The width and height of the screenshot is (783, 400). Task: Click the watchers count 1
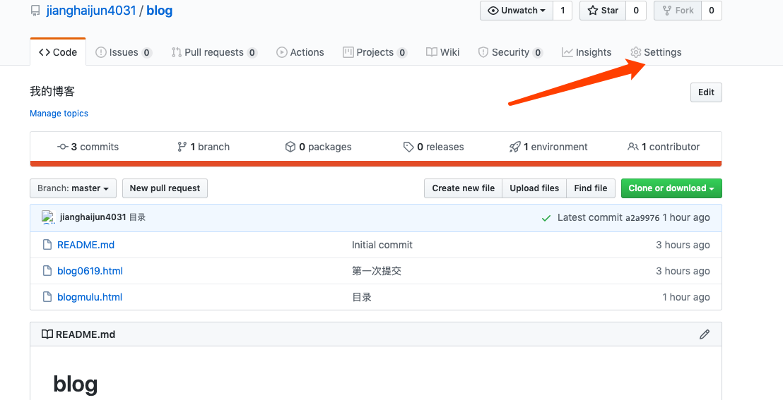point(563,11)
